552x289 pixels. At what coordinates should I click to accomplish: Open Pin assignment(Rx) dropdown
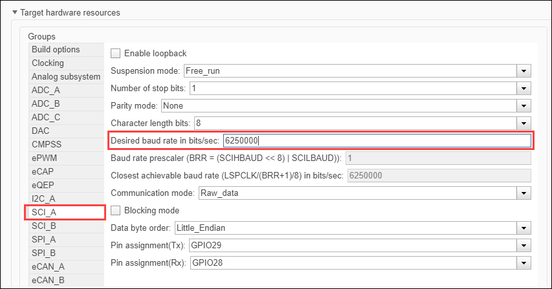point(525,263)
